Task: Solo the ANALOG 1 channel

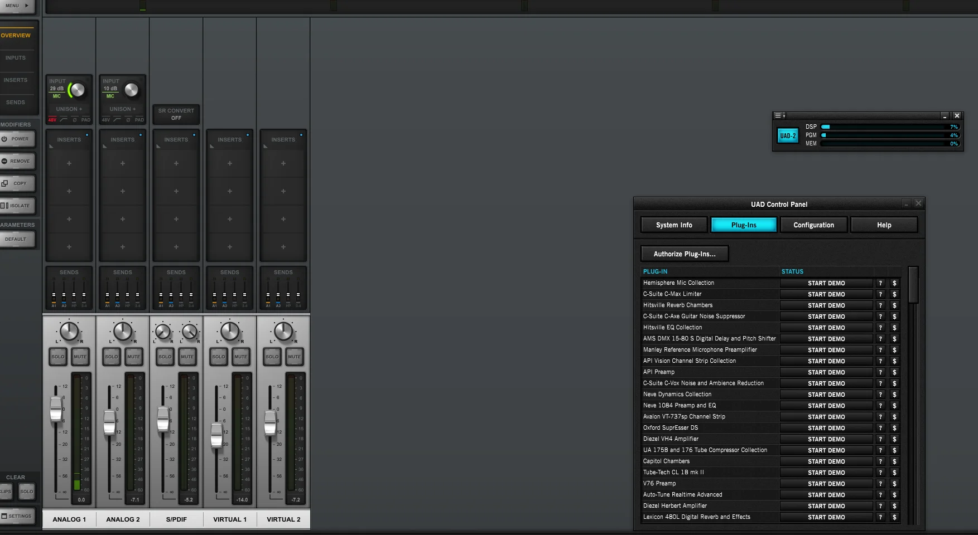Action: tap(58, 357)
